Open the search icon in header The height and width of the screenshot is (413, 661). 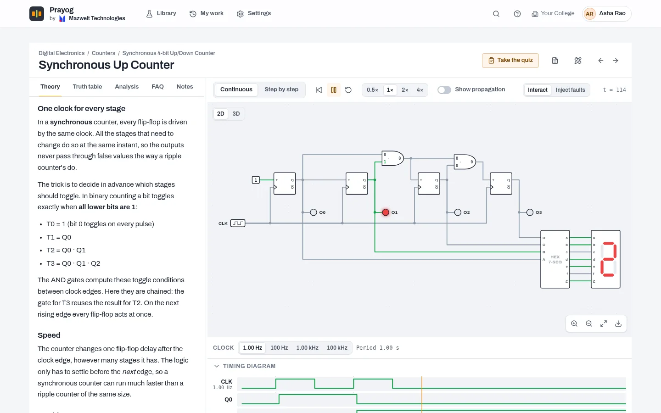pos(496,14)
